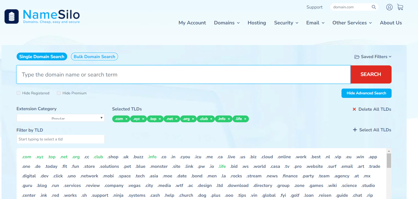Remove the .life selected TLD tag
Screen dimensions: 418x199
coord(245,119)
